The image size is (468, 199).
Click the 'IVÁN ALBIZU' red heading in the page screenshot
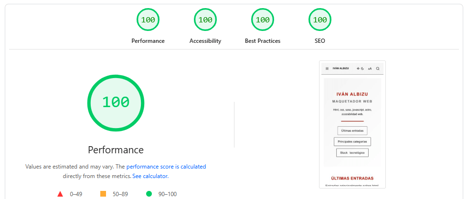coord(352,94)
